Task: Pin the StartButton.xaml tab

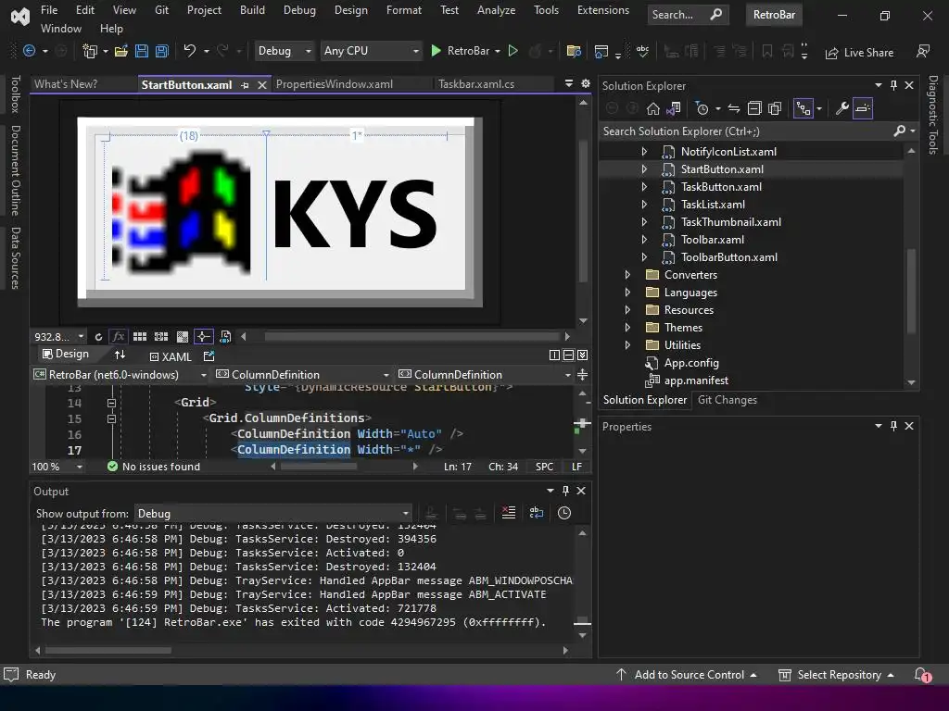Action: (x=245, y=85)
